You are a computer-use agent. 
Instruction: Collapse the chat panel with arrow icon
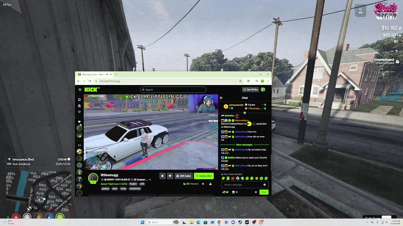221,98
